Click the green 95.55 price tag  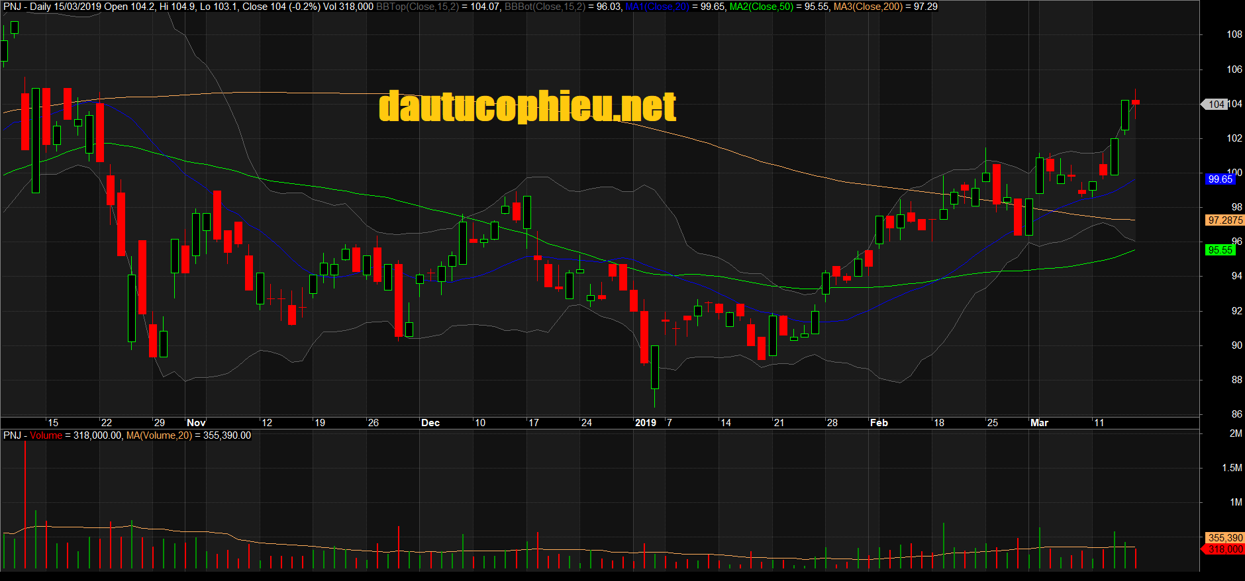(x=1220, y=250)
